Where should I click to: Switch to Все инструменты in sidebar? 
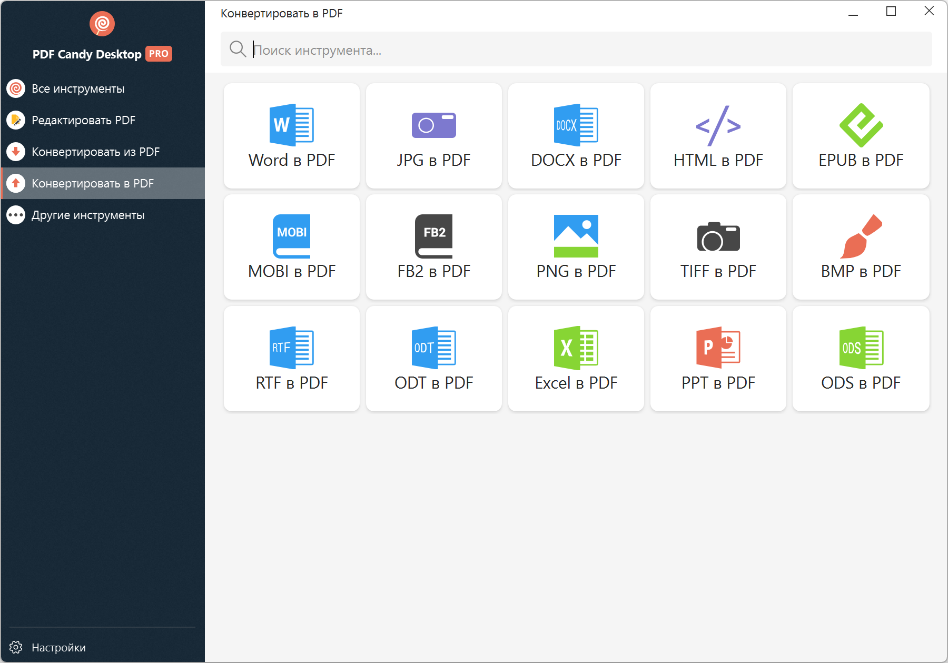click(x=78, y=88)
